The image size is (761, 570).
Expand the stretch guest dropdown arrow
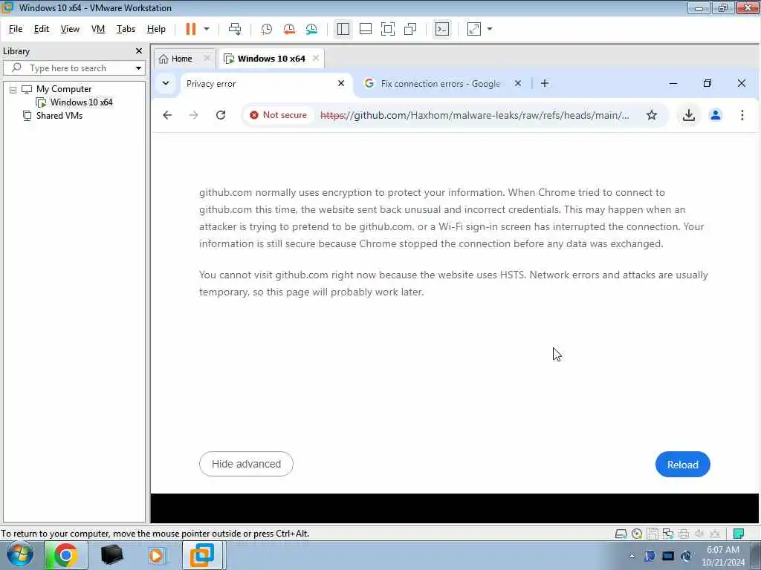[490, 29]
